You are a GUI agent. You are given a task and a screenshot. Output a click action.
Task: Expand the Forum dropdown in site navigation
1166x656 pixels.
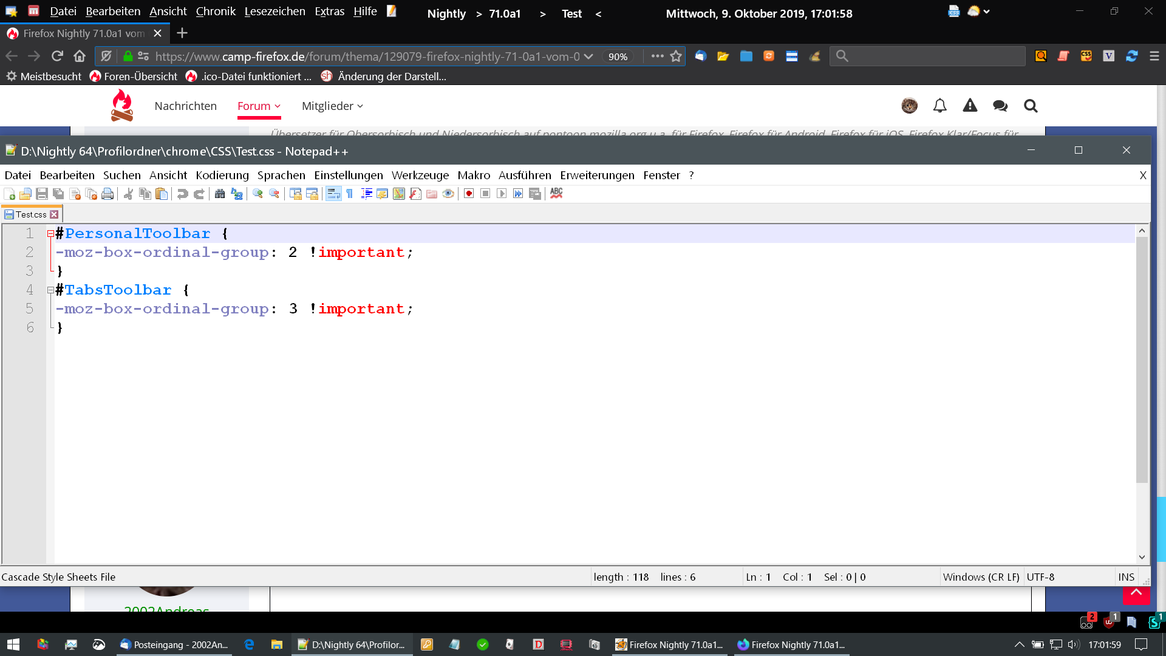click(259, 106)
